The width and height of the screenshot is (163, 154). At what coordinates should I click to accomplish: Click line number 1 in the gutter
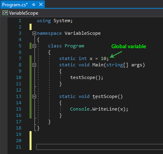tap(20, 21)
